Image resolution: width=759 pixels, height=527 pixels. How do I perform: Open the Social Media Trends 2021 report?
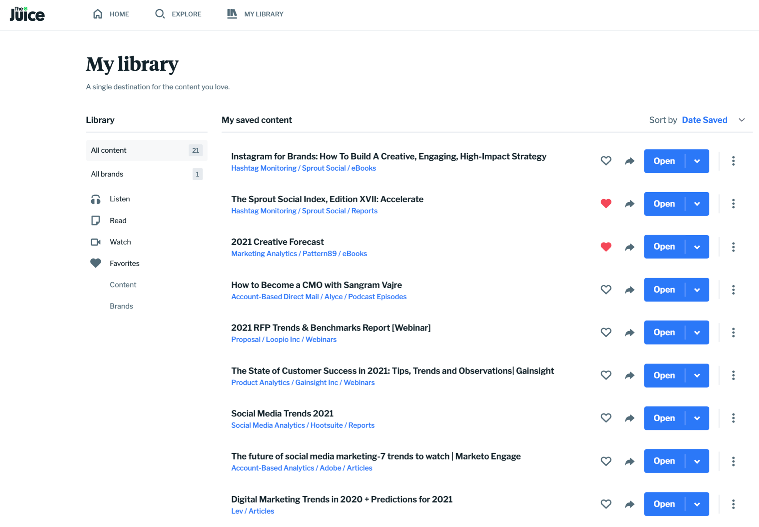point(664,418)
